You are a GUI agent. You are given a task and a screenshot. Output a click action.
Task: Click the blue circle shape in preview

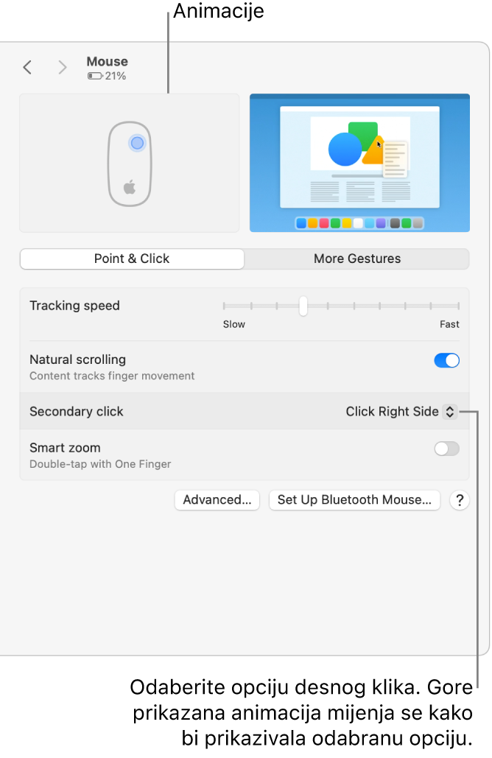coord(345,149)
